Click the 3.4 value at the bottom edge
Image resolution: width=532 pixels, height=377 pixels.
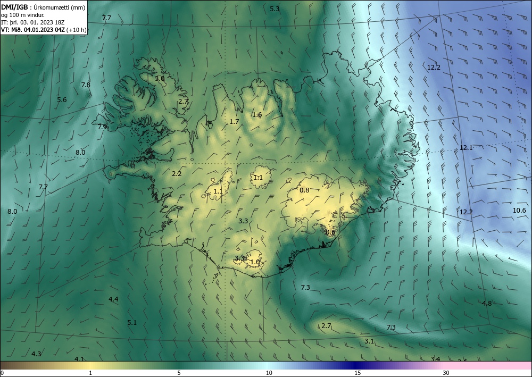(x=435, y=359)
